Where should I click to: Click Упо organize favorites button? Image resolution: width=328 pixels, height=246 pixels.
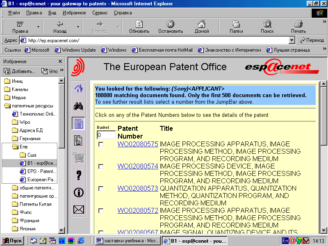coord(49,71)
